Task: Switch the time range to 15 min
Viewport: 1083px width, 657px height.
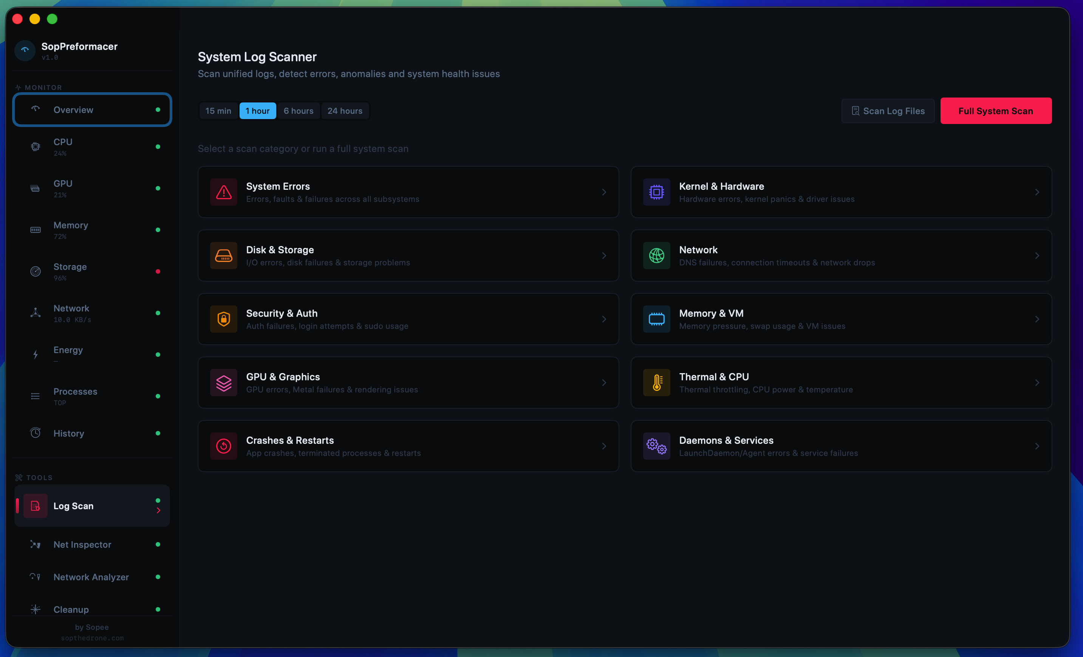Action: pyautogui.click(x=218, y=110)
